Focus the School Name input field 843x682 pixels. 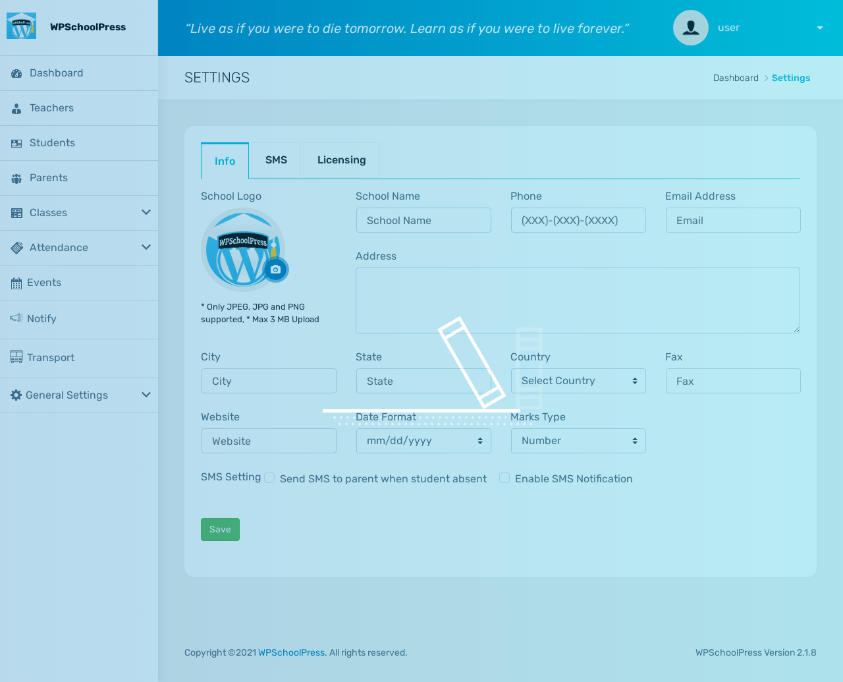point(423,220)
